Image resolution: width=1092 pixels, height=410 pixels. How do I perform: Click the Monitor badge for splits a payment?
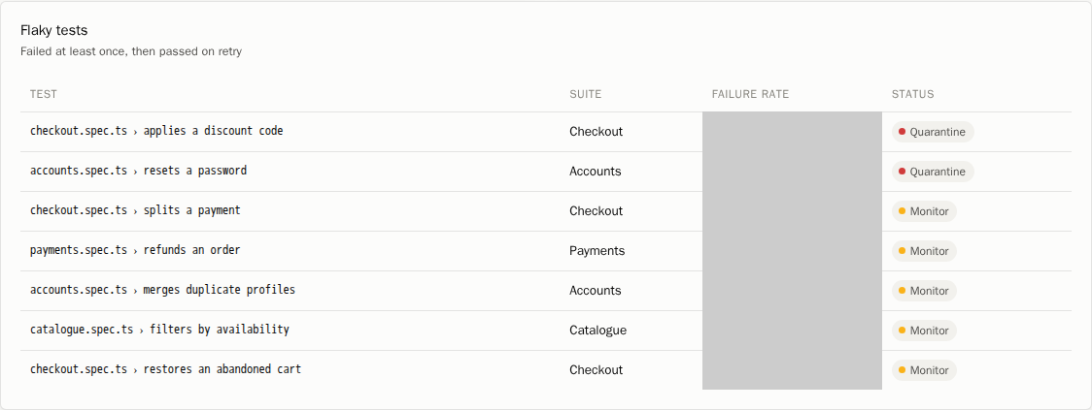924,211
